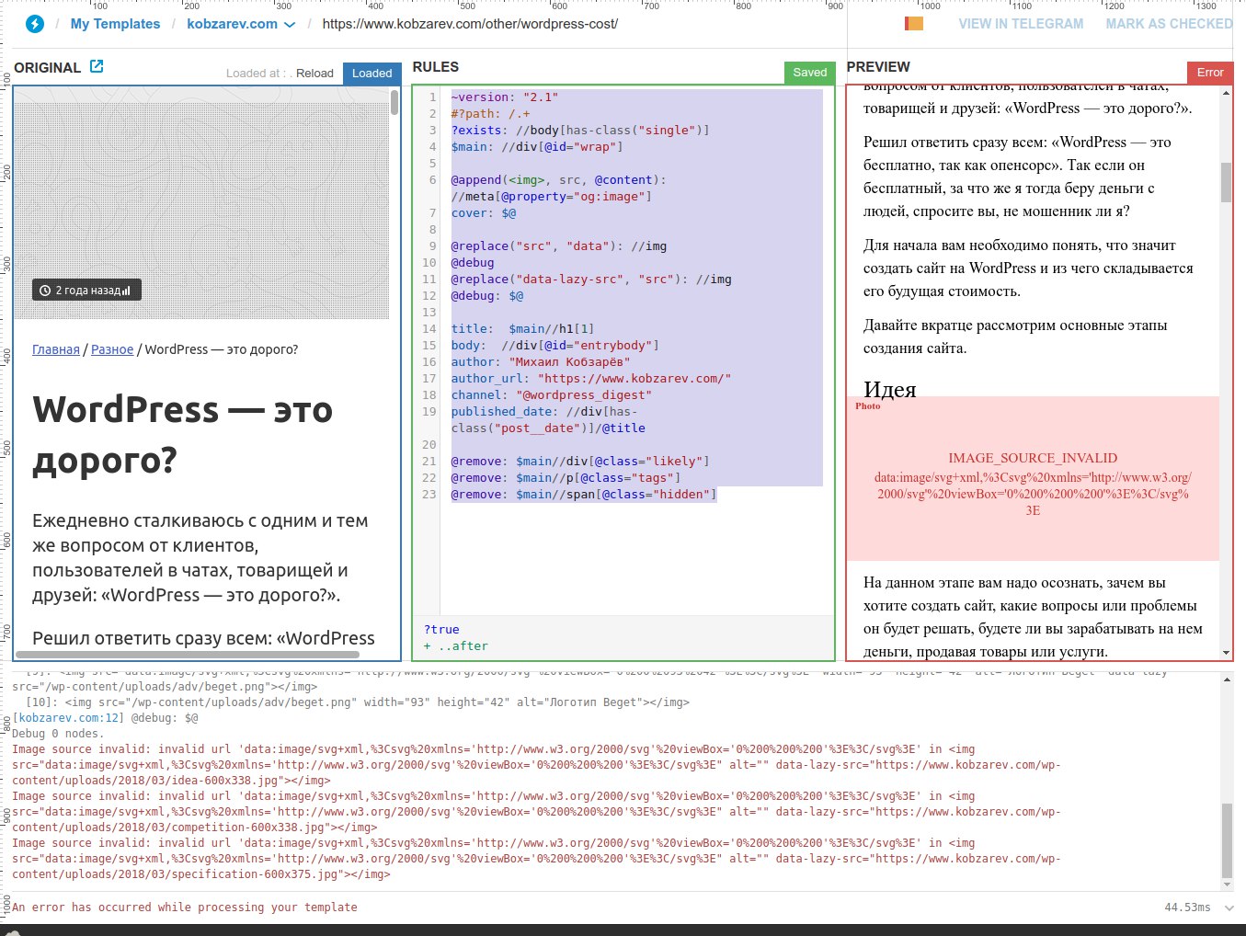The width and height of the screenshot is (1246, 936).
Task: Collapse the debug panel with chevron icon
Action: (1230, 907)
